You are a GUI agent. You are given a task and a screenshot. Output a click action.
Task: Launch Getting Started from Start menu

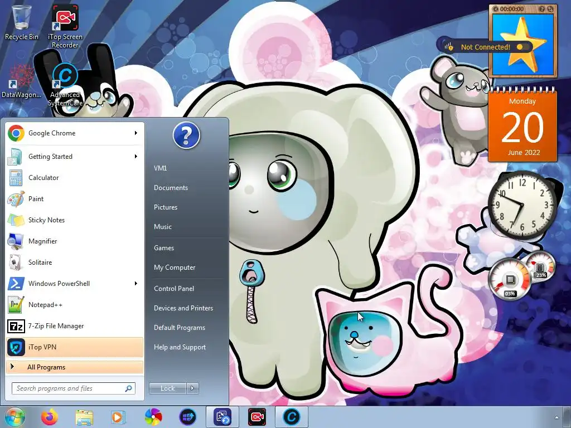pyautogui.click(x=75, y=157)
